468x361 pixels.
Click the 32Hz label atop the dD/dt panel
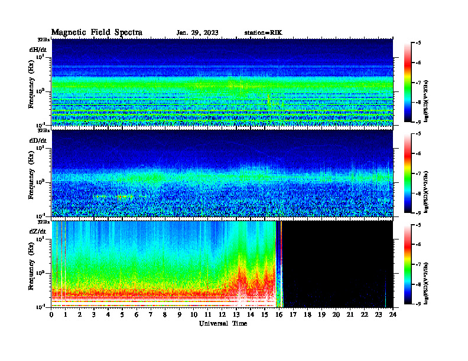[x=44, y=130]
